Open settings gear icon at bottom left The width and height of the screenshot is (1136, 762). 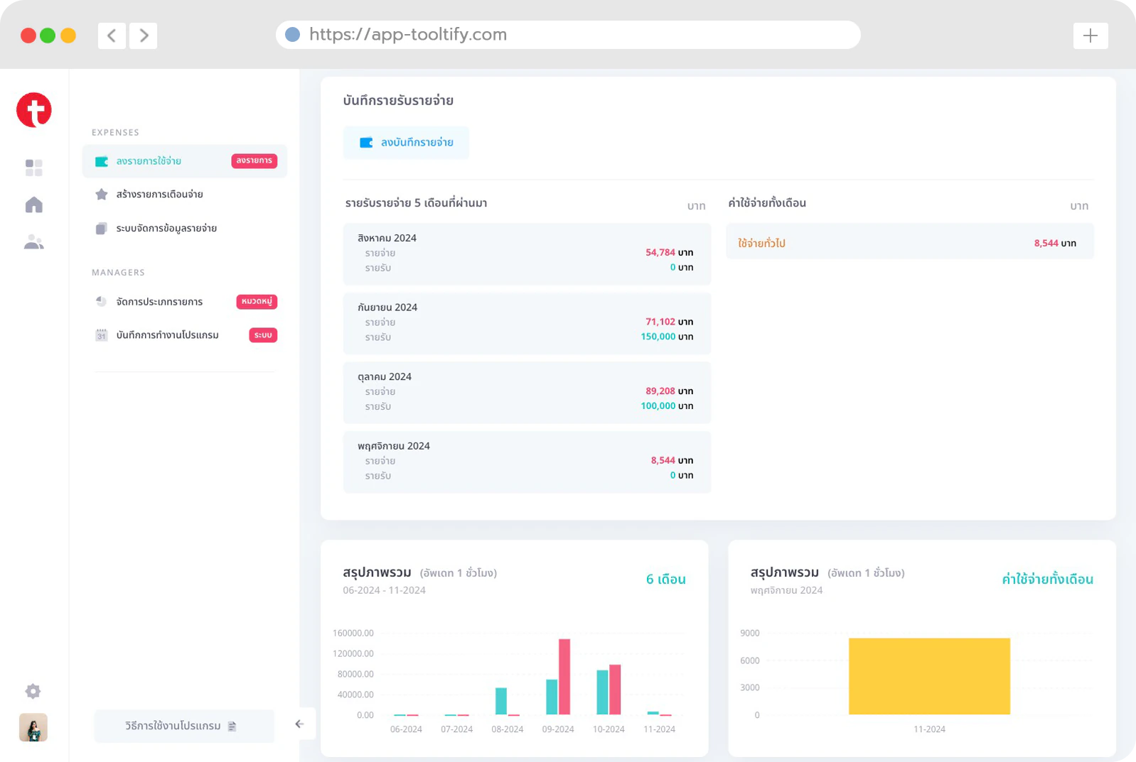point(33,691)
